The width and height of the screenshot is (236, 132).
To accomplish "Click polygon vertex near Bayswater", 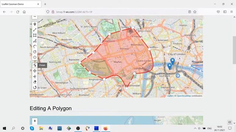I will [x=80, y=62].
